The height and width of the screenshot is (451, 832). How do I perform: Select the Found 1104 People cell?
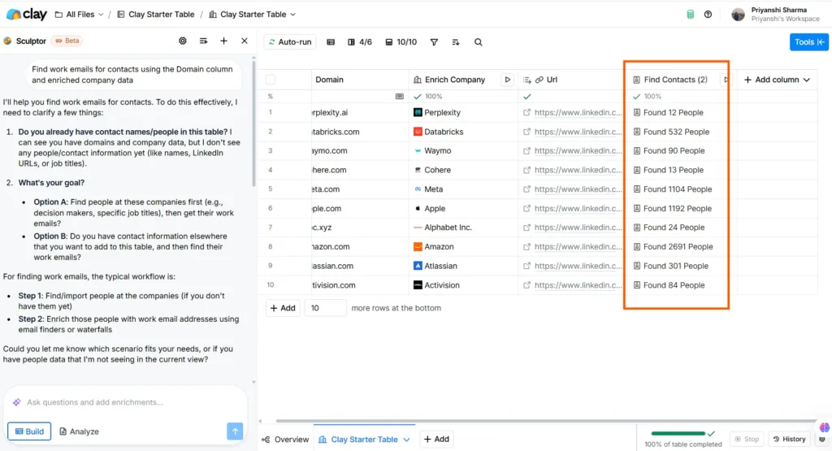(x=677, y=189)
